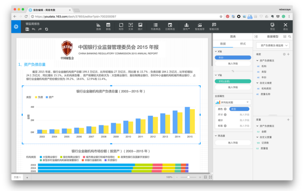Switch to the 样式 tab

(243, 44)
